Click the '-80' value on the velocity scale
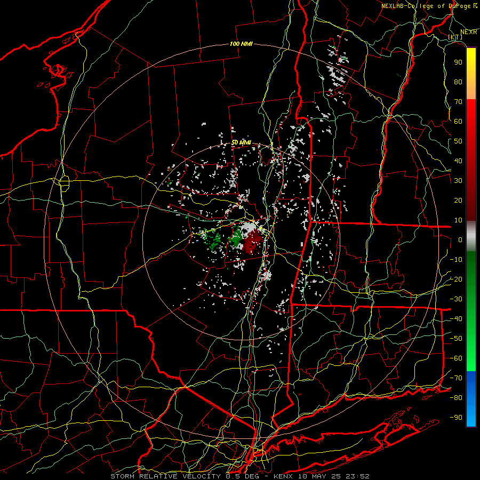The height and width of the screenshot is (480, 480). pyautogui.click(x=456, y=398)
